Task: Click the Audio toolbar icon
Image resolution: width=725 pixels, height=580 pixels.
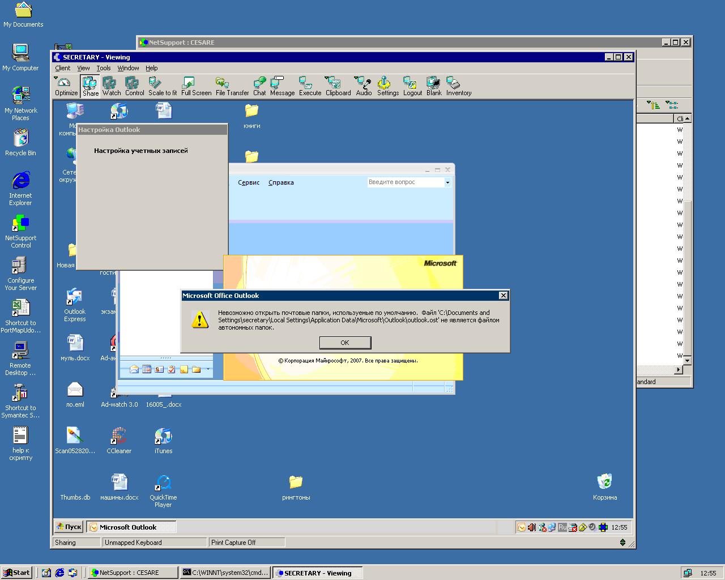Action: (364, 86)
